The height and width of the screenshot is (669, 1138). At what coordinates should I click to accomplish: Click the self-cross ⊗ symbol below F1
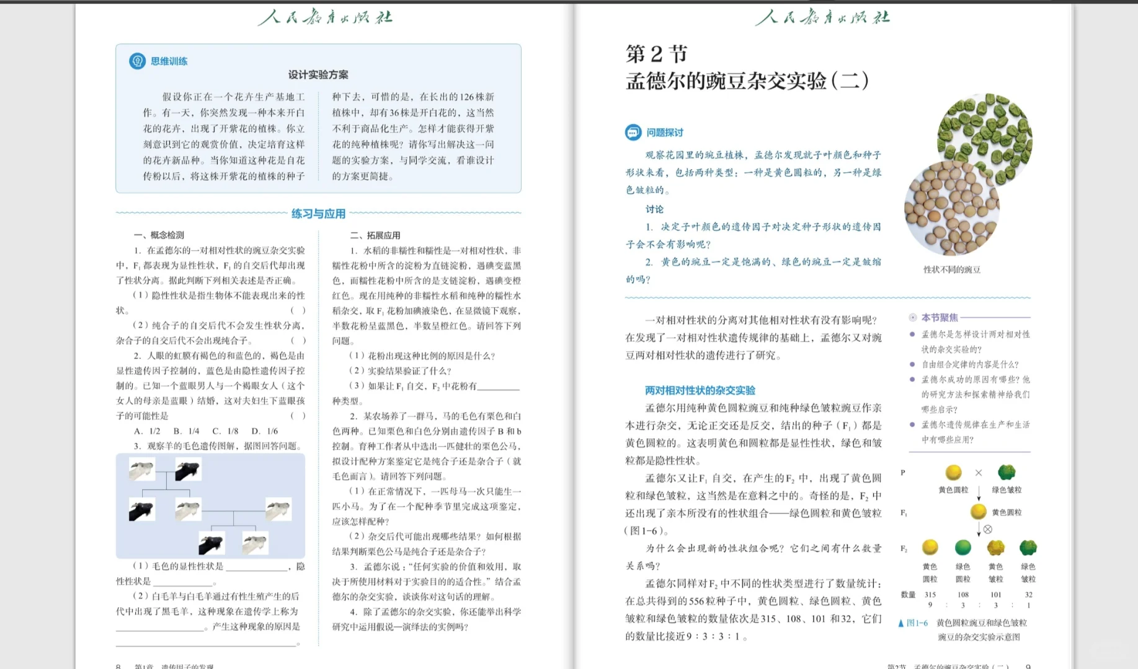[x=988, y=529]
